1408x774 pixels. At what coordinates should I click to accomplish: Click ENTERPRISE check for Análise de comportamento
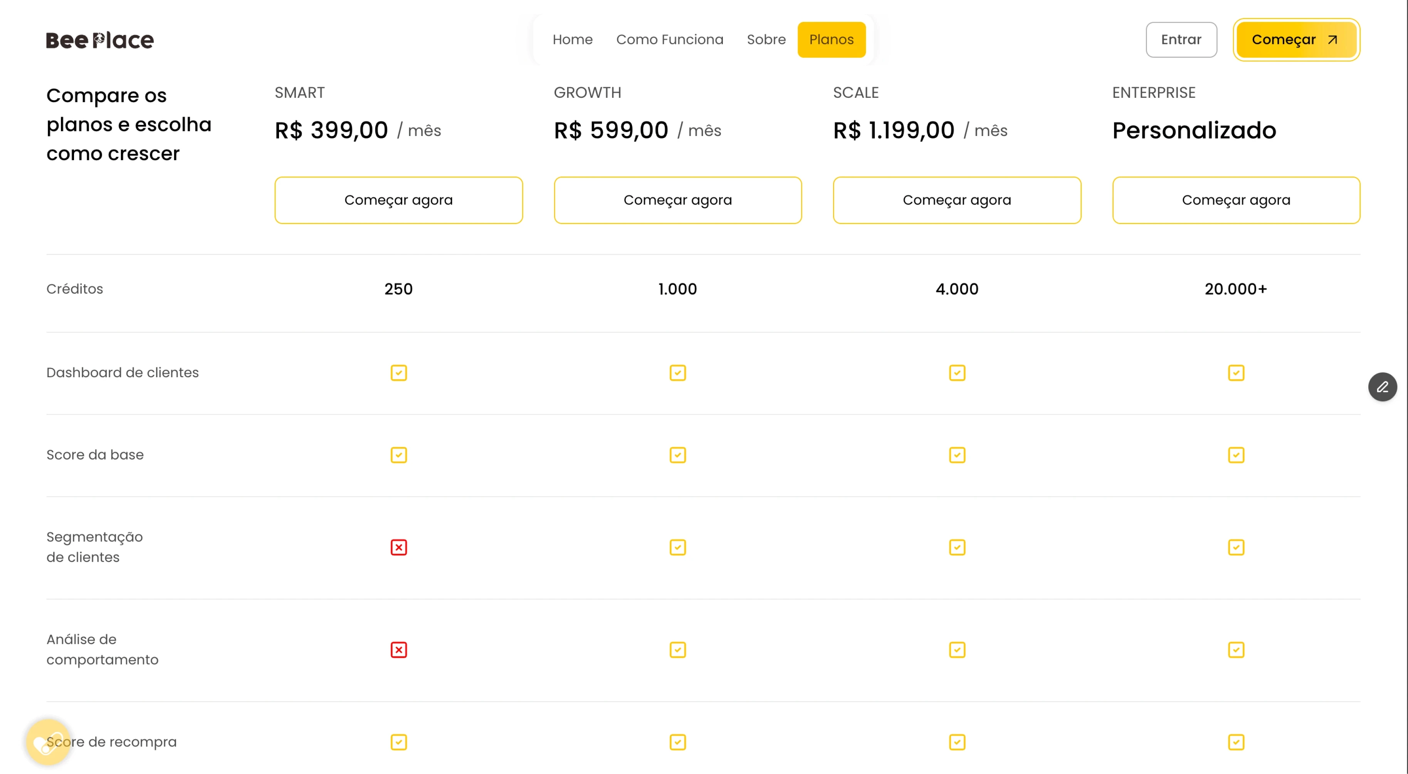pos(1236,650)
